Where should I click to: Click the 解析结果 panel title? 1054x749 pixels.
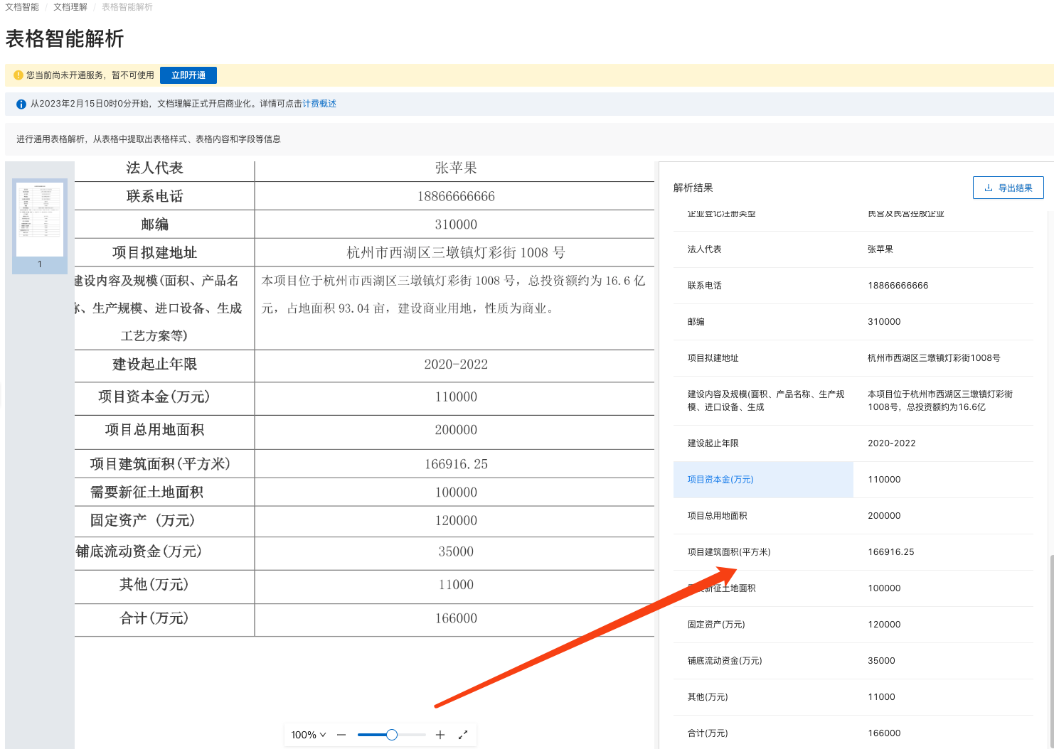click(693, 188)
